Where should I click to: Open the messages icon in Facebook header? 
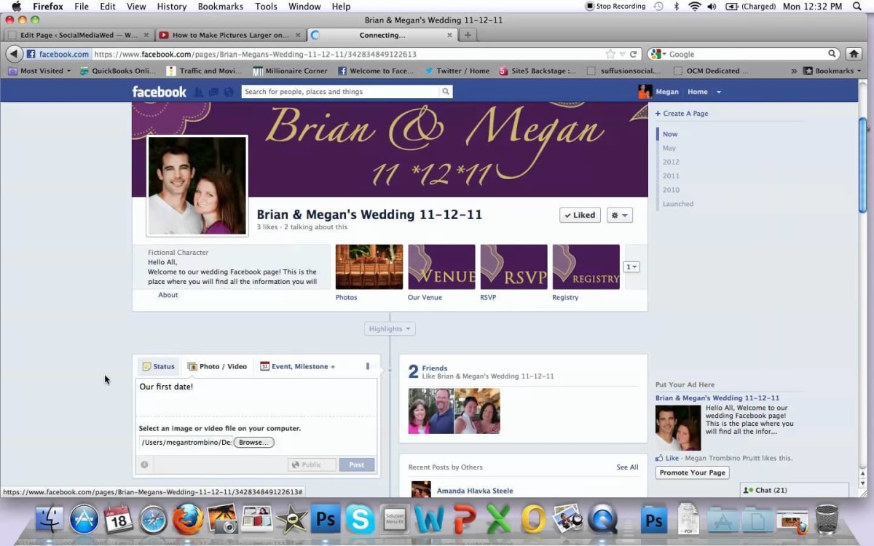(213, 92)
